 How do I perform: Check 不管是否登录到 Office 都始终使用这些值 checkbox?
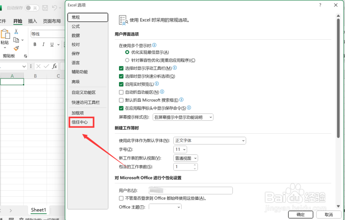[x=121, y=198]
